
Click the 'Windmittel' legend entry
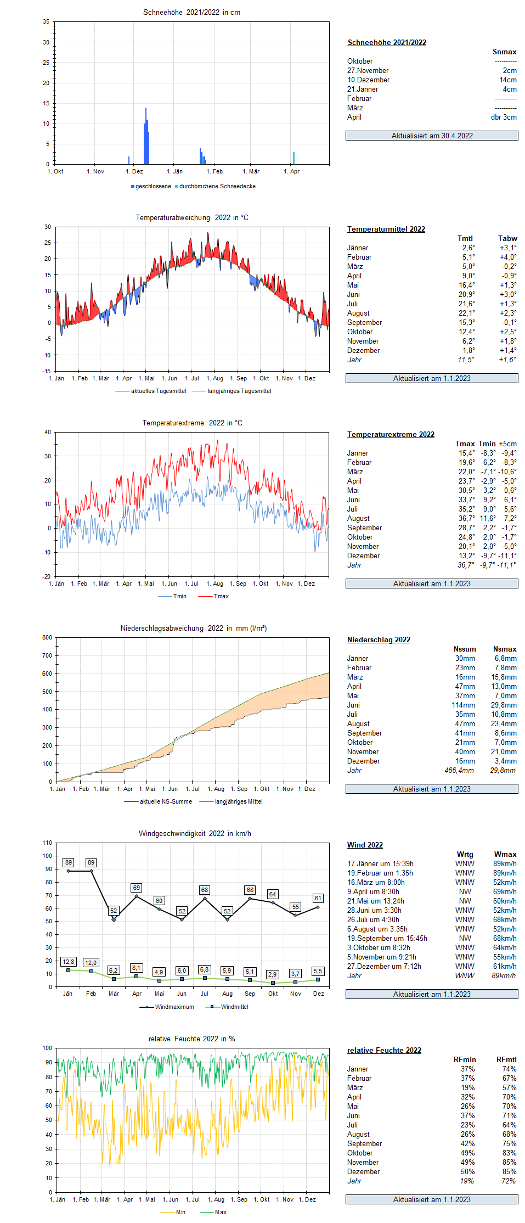[227, 1007]
